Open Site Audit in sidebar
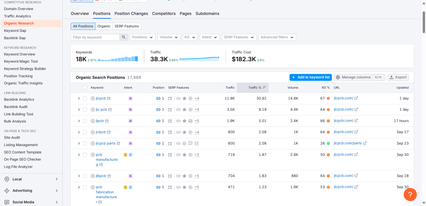This screenshot has height=206, width=426. pyautogui.click(x=12, y=137)
